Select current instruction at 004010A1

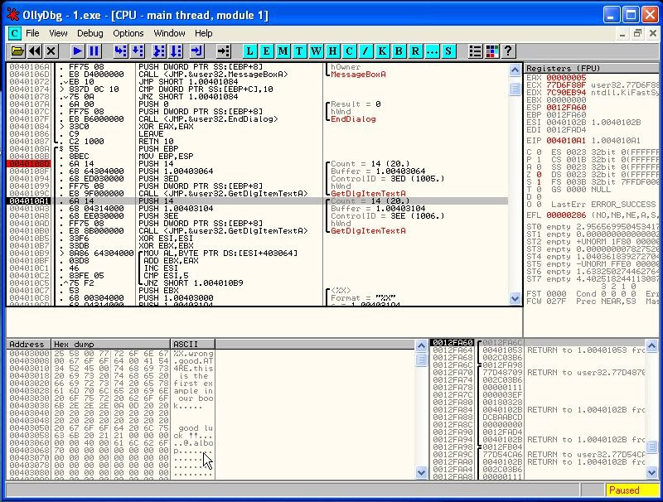(x=258, y=201)
